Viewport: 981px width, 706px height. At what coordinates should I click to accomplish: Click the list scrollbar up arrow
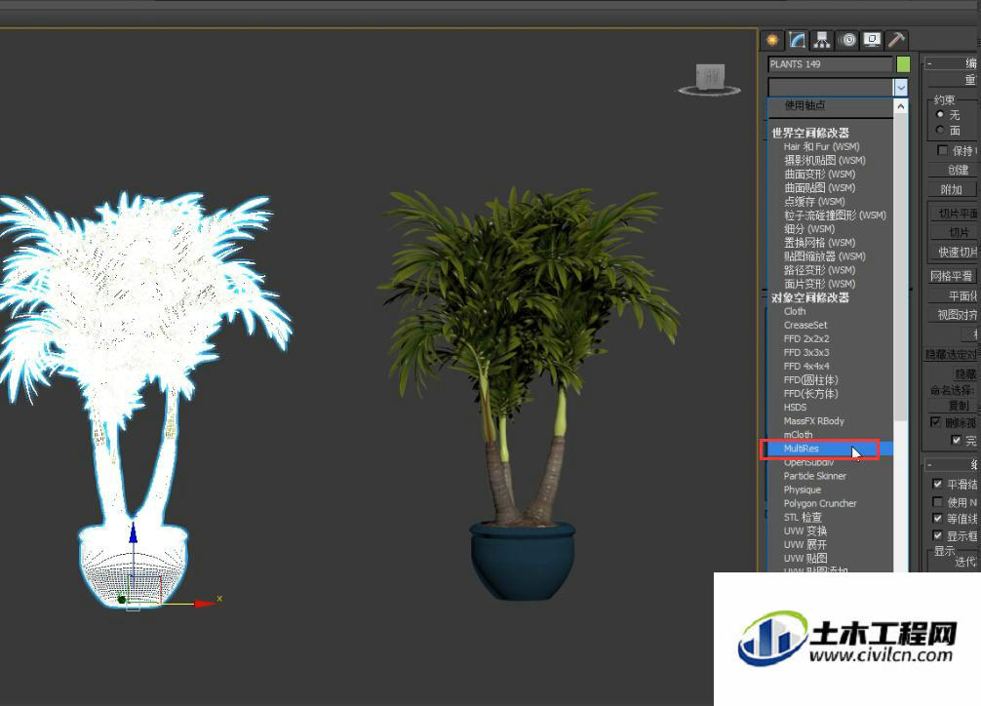click(901, 106)
